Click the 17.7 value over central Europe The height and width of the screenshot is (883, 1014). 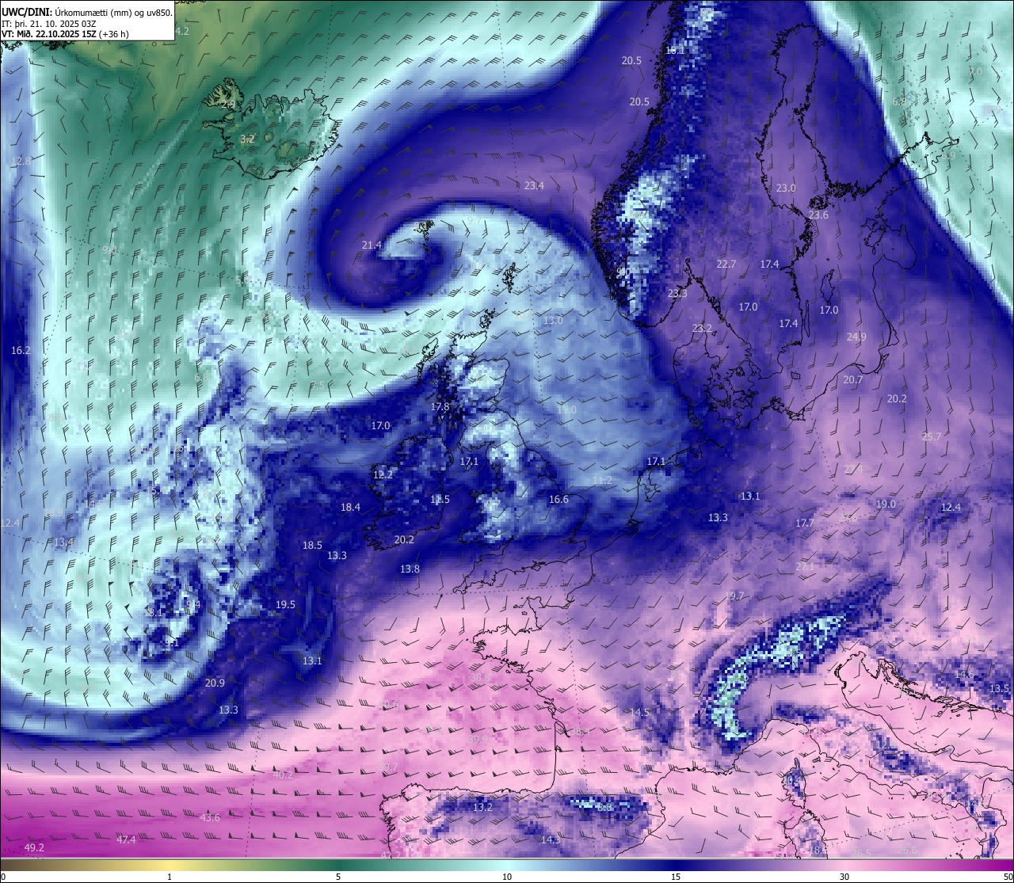805,523
